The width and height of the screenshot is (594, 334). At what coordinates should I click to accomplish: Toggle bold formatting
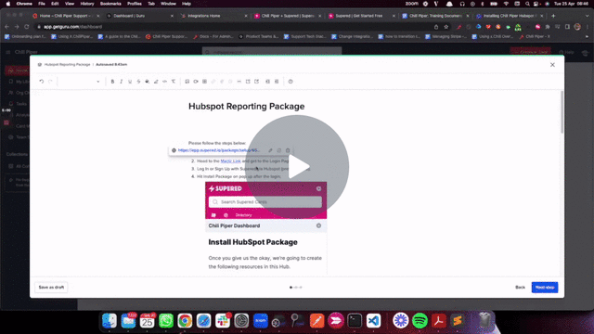click(112, 82)
